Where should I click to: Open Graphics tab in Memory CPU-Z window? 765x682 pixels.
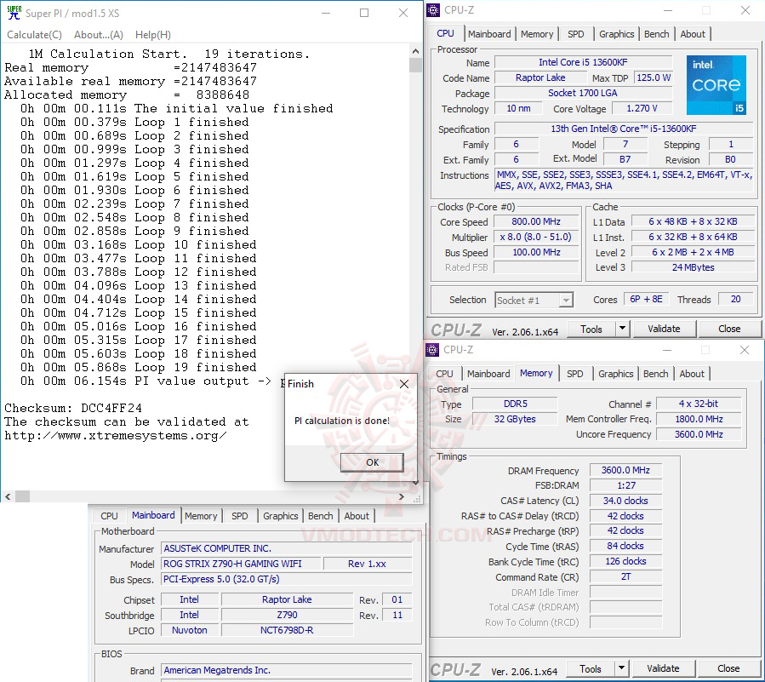click(615, 374)
